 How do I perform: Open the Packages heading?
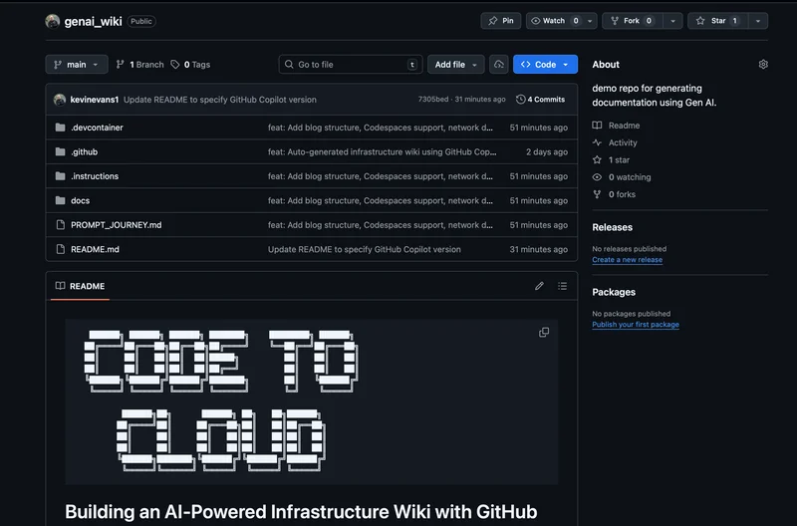point(614,292)
